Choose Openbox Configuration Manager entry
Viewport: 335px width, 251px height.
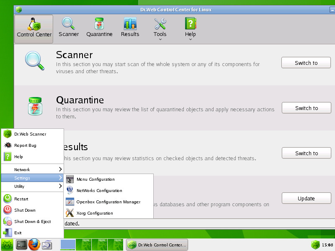pyautogui.click(x=108, y=202)
